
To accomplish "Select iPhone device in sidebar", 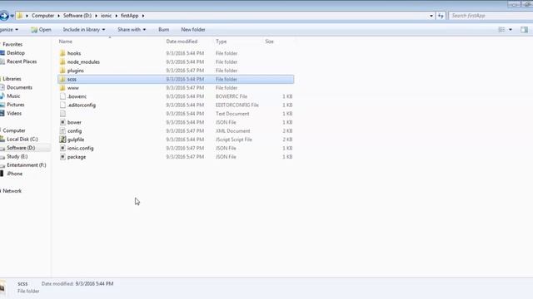I will [x=14, y=174].
